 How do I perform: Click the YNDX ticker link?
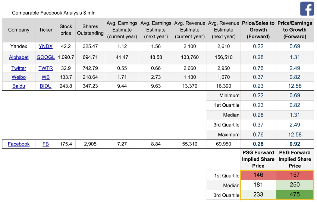pyautogui.click(x=45, y=47)
